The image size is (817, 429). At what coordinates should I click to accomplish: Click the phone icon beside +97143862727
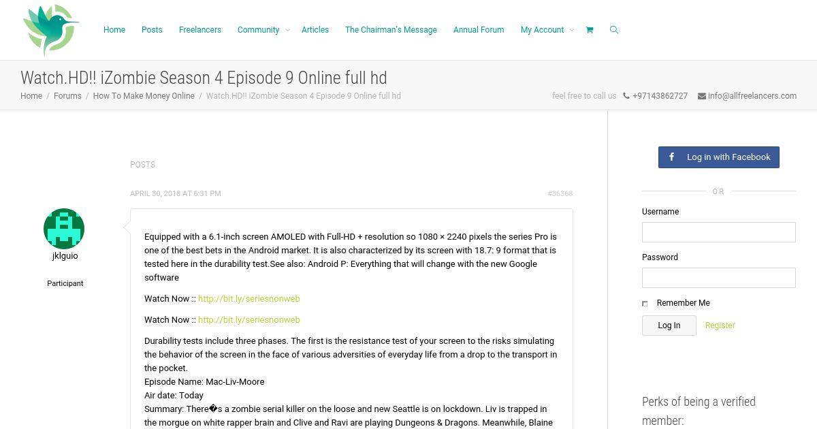click(x=626, y=96)
